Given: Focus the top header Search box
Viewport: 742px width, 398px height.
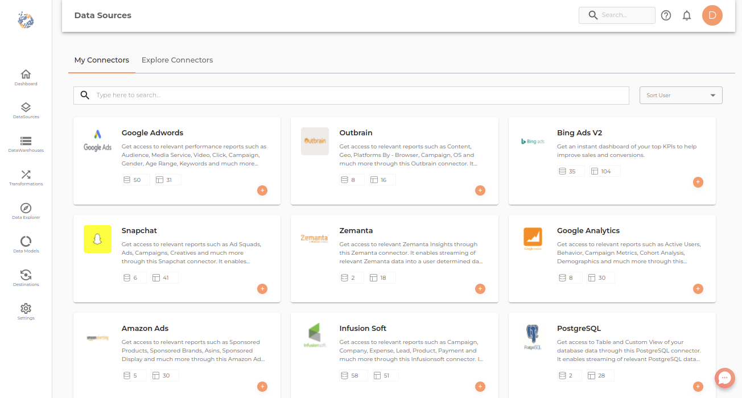Looking at the screenshot, I should pyautogui.click(x=617, y=15).
